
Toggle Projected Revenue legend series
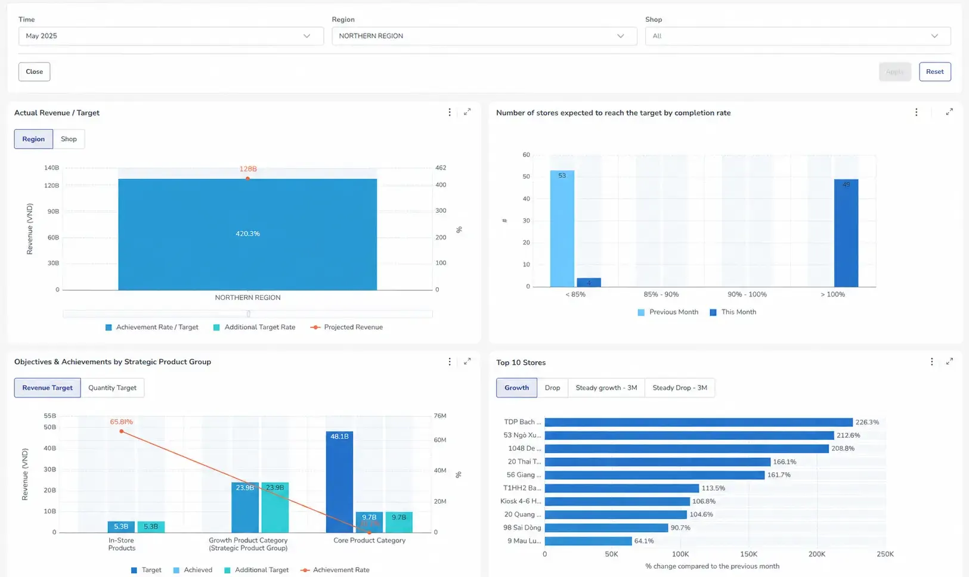pyautogui.click(x=346, y=327)
